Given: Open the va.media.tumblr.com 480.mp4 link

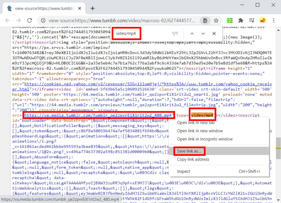Looking at the screenshot, I should click(x=98, y=115).
